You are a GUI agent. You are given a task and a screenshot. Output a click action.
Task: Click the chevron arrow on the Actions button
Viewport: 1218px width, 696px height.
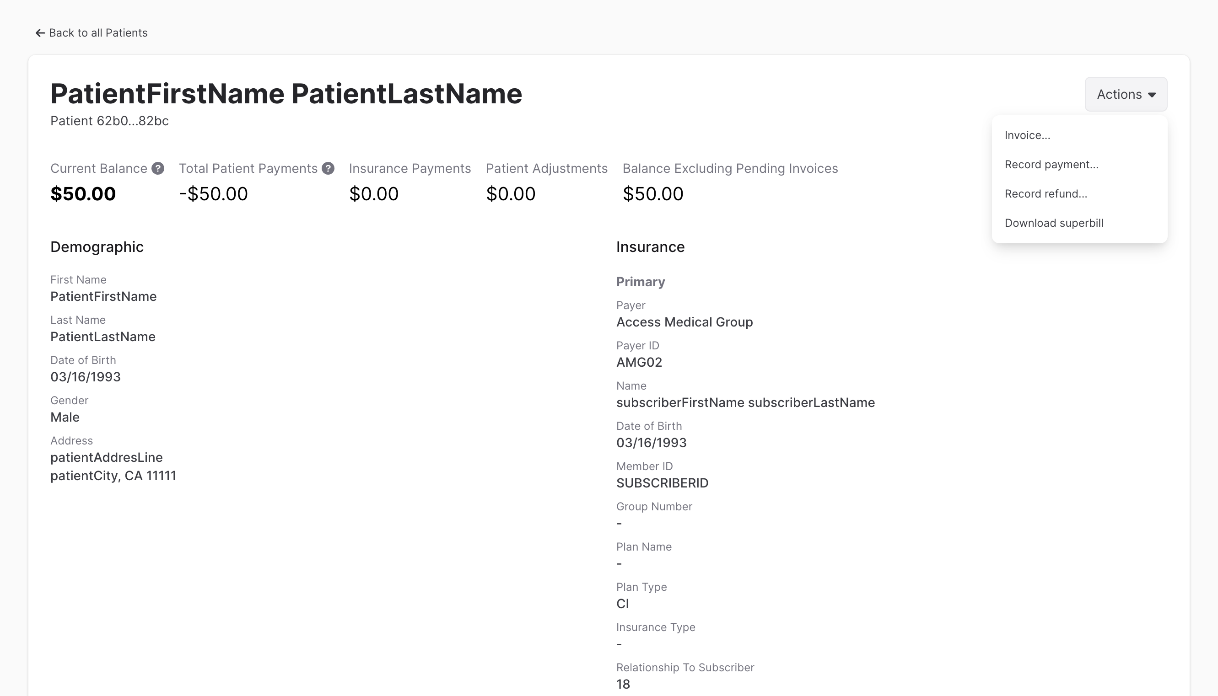1153,94
